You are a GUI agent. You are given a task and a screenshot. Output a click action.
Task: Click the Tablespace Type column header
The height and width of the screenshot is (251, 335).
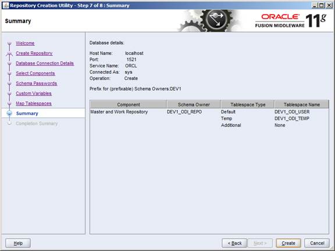248,105
